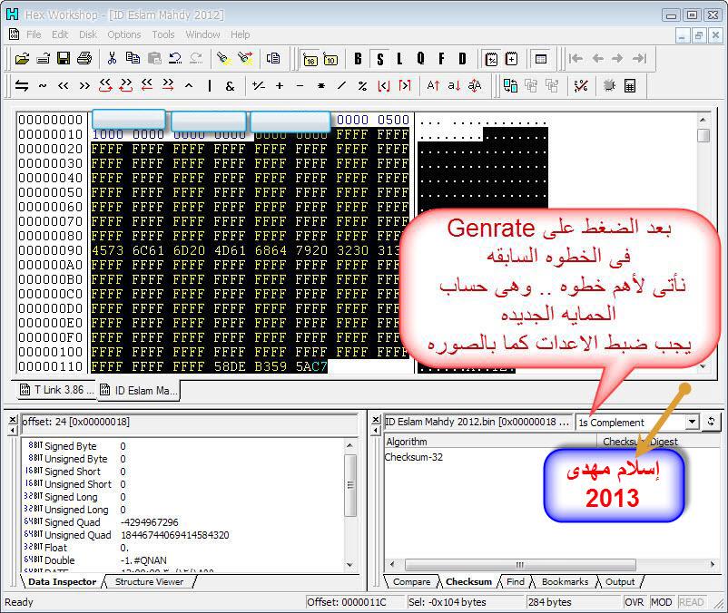Click the Modulus percent icon
Screen dimensions: 728x613
362,86
